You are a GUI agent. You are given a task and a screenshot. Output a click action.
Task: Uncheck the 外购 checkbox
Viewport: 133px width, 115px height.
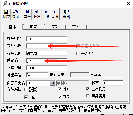[x=60, y=89]
